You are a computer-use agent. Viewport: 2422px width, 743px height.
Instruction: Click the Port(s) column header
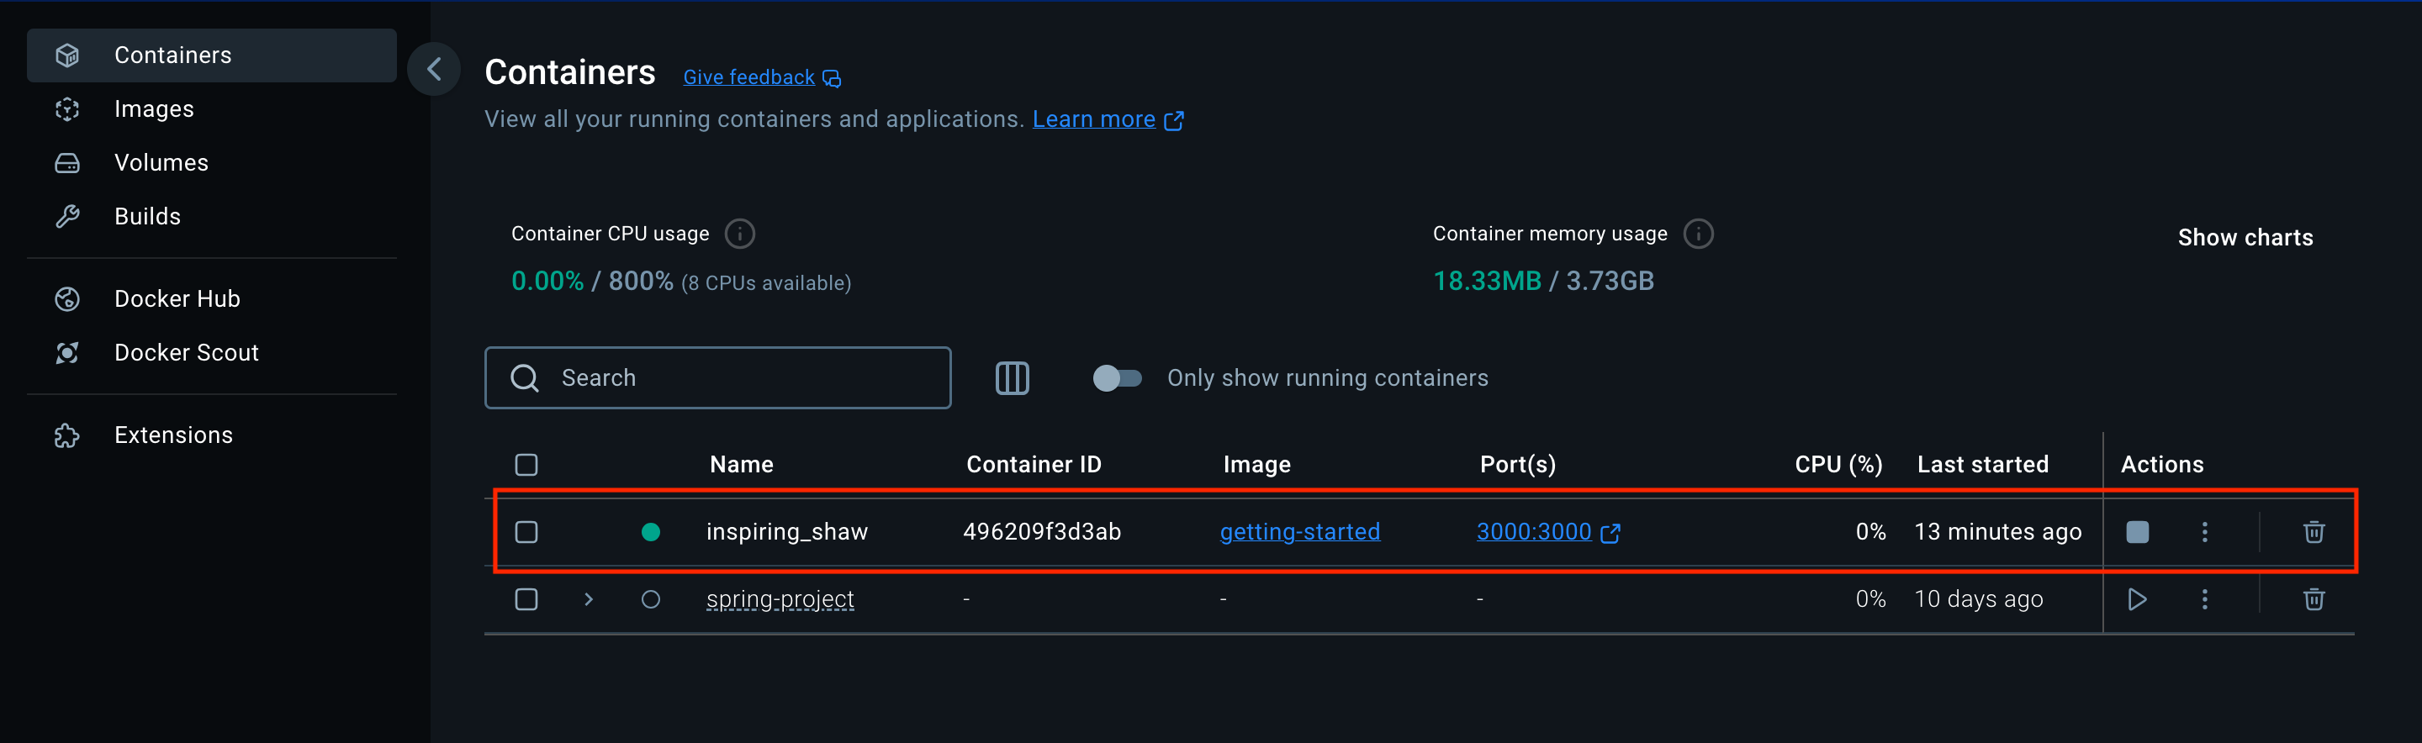point(1517,465)
